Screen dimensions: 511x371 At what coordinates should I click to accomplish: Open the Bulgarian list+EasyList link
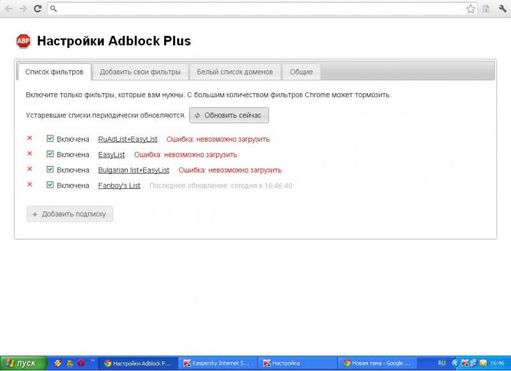133,170
